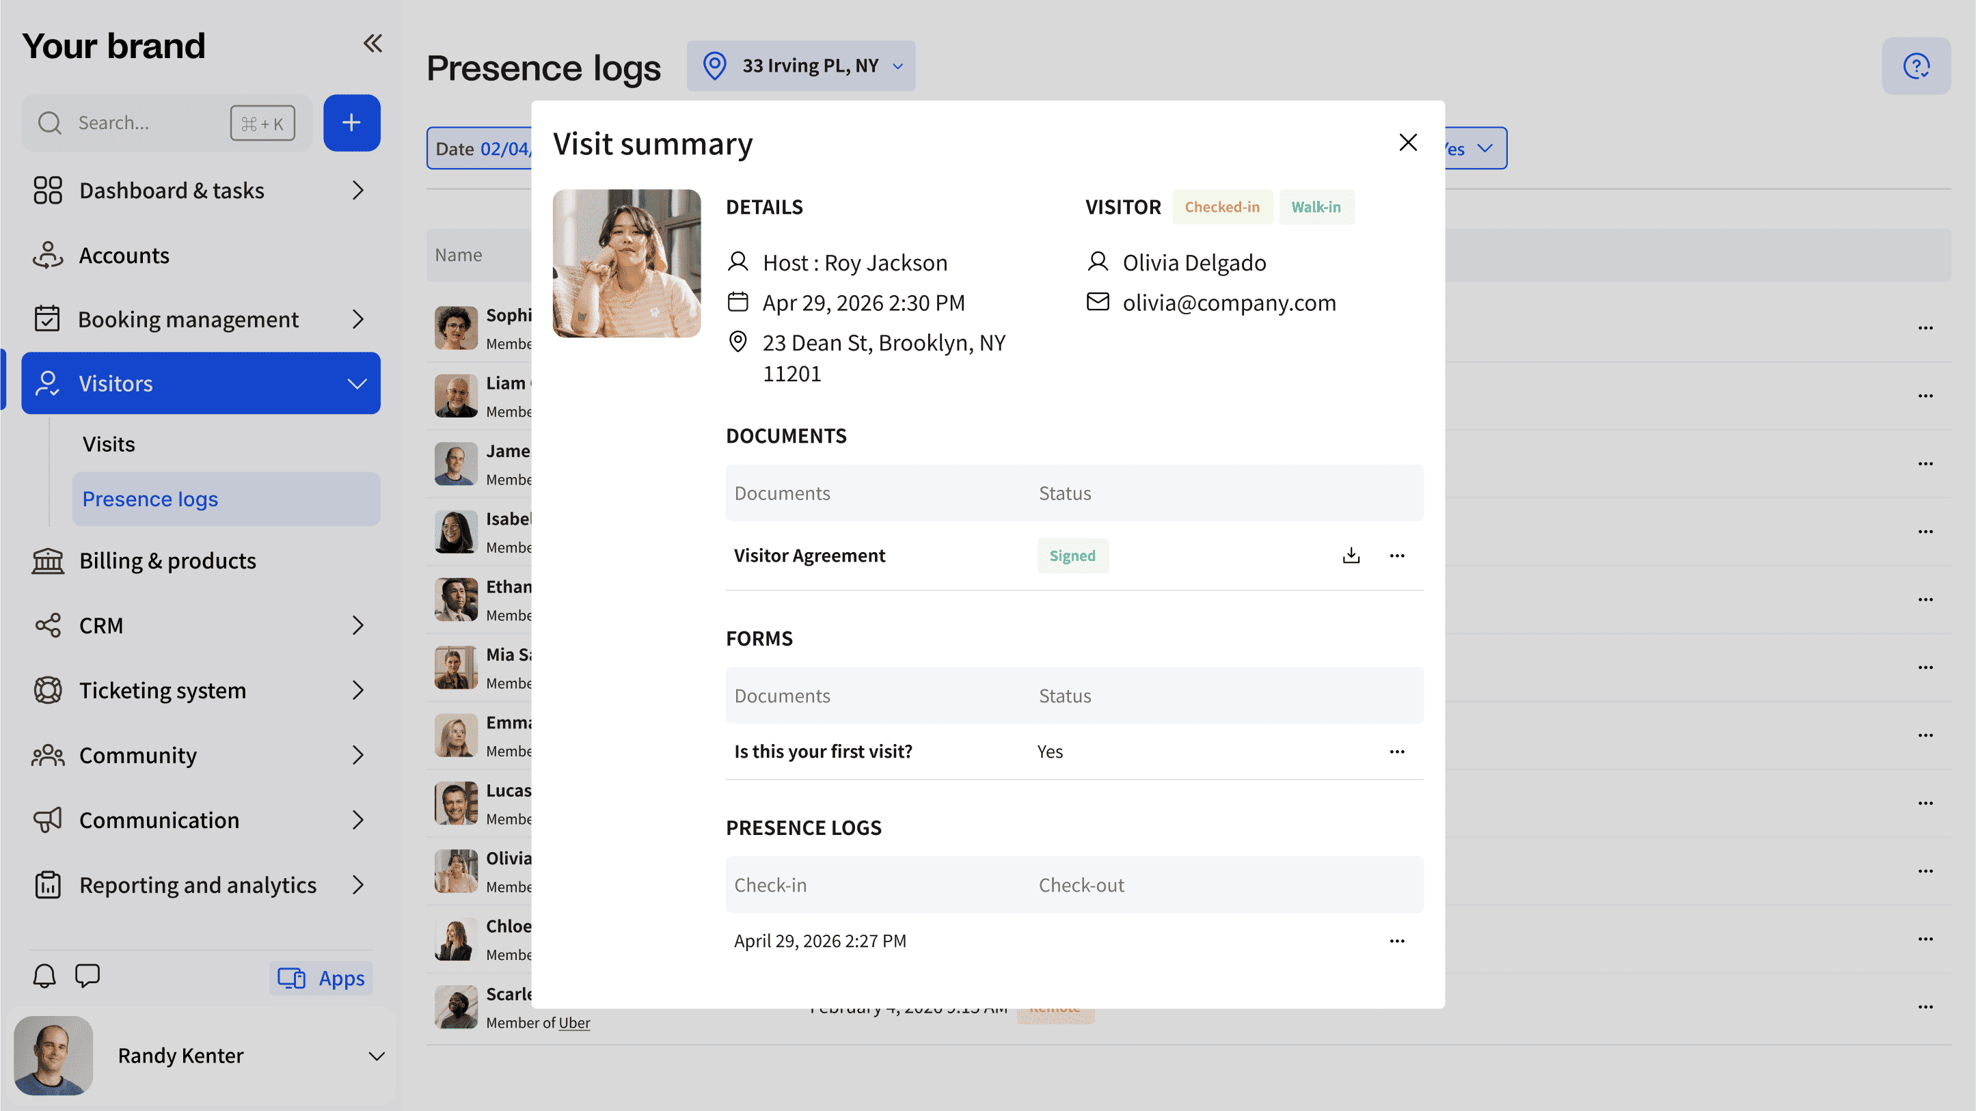Download the signed Visitor Agreement

point(1351,555)
